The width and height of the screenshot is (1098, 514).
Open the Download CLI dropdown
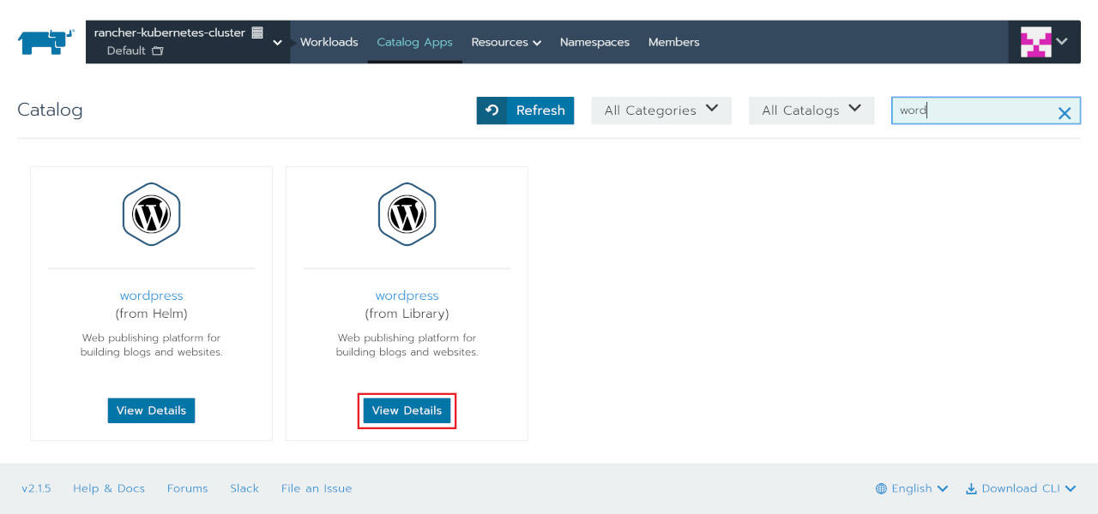1021,488
